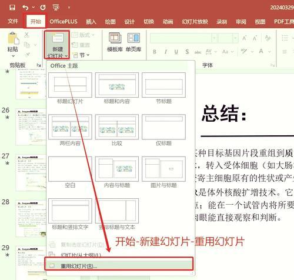Choose 幻灯片(从大纲) menu entry

click(119, 255)
